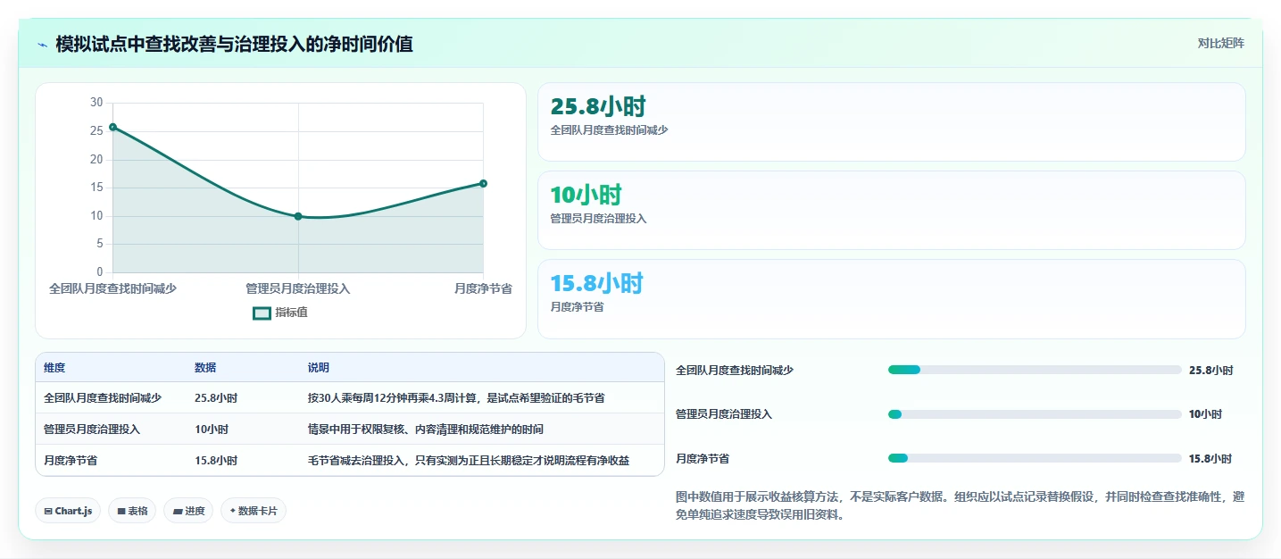Click the 10小时 value beside the progress bar
This screenshot has width=1281, height=559.
(1206, 414)
